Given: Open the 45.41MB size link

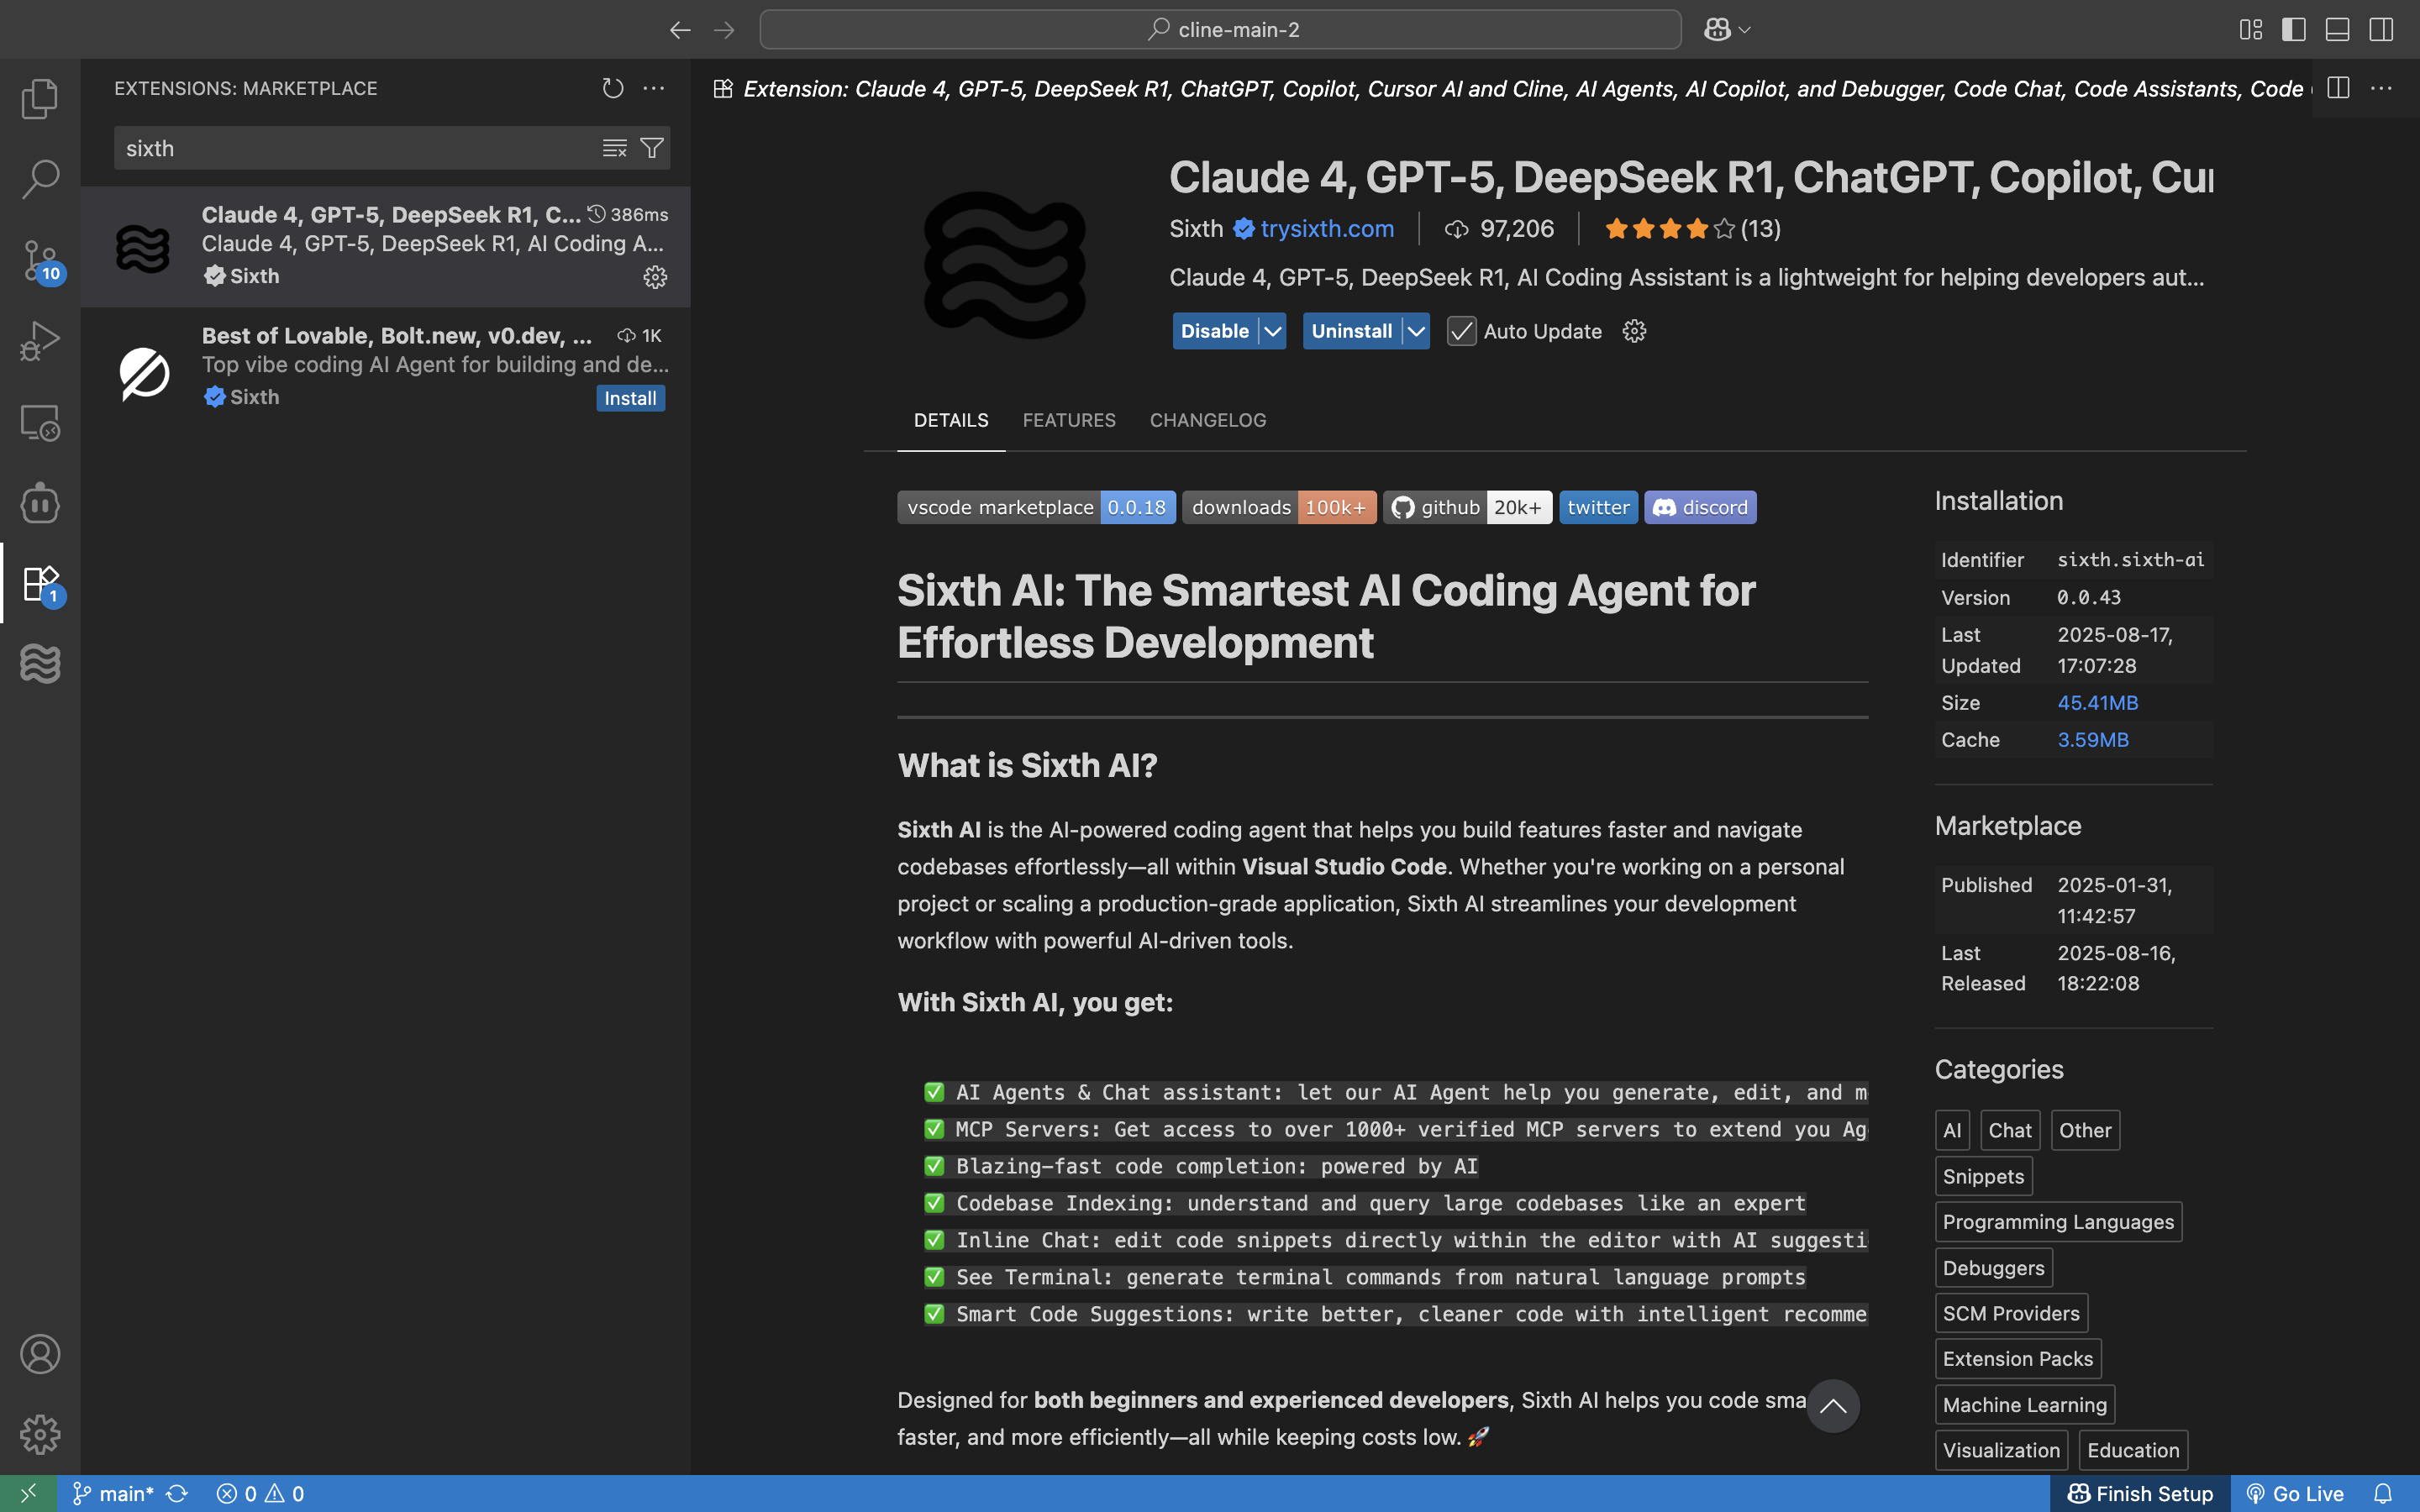Looking at the screenshot, I should (x=2097, y=703).
